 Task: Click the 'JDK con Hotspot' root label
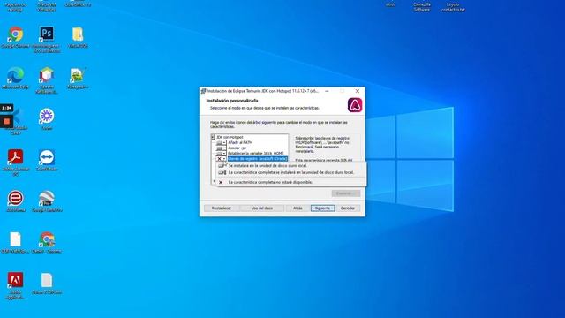pyautogui.click(x=230, y=138)
